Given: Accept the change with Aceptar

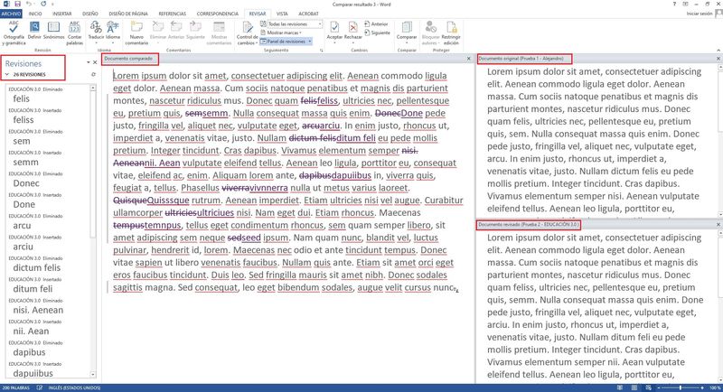Looking at the screenshot, I should point(334,31).
